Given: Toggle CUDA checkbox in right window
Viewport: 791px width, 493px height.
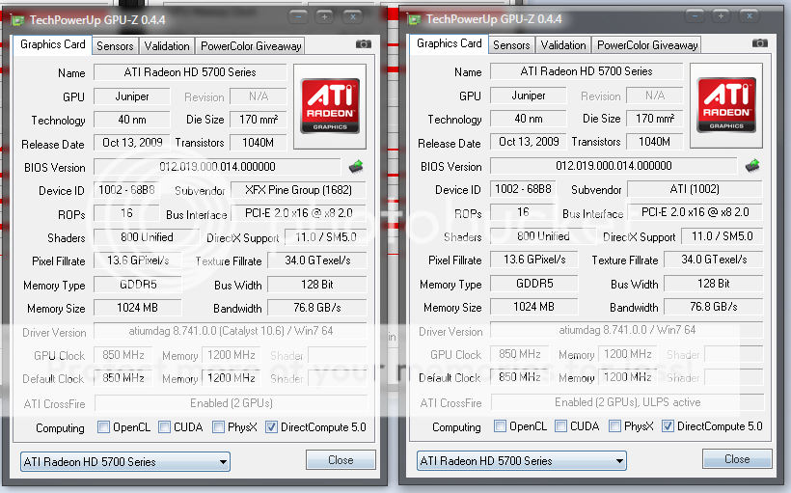Looking at the screenshot, I should [560, 425].
